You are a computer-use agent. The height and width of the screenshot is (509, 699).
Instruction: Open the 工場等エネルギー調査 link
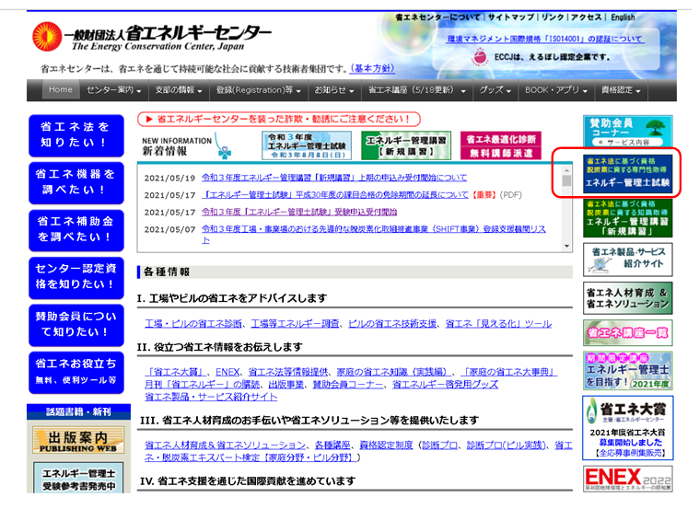point(295,324)
